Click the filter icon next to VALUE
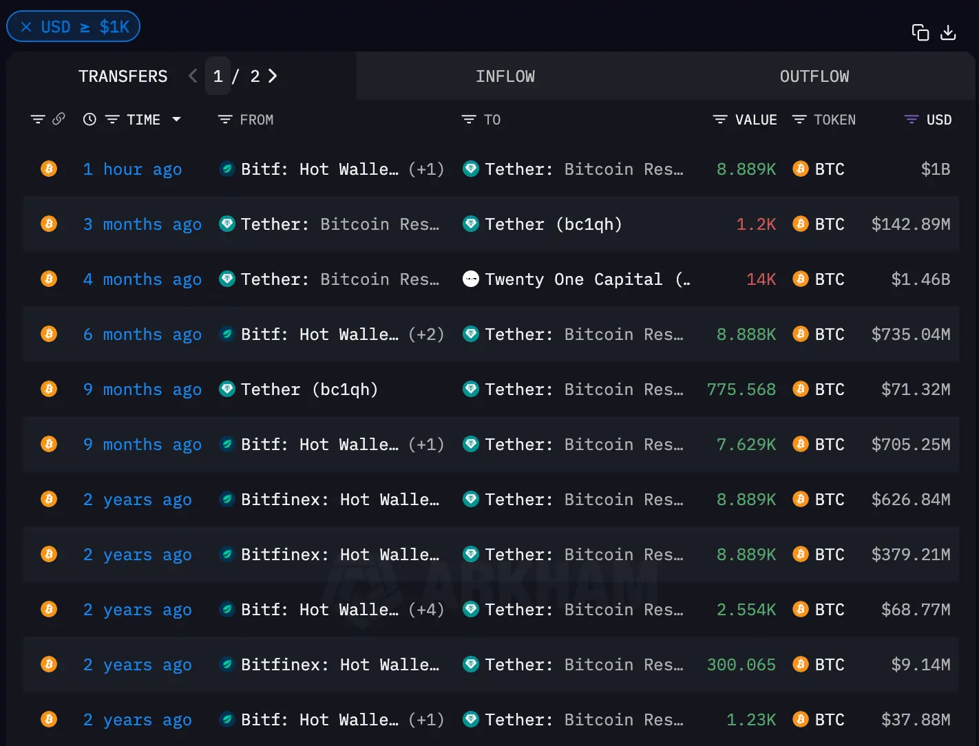979x746 pixels. [x=720, y=120]
